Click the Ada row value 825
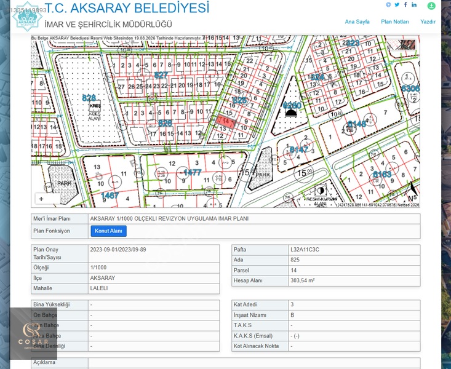This screenshot has width=451, height=369. pyautogui.click(x=295, y=260)
